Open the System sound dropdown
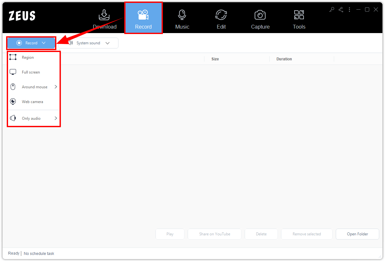 89,43
